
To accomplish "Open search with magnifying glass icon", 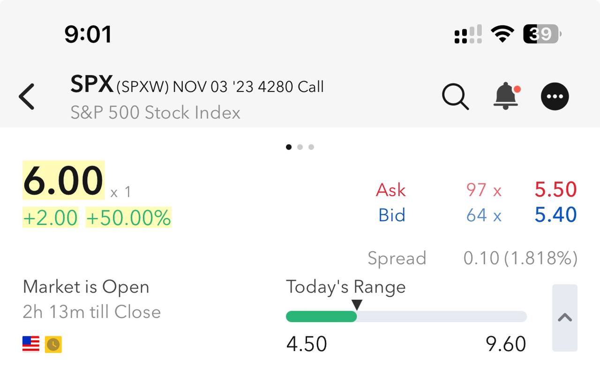I will pos(455,97).
